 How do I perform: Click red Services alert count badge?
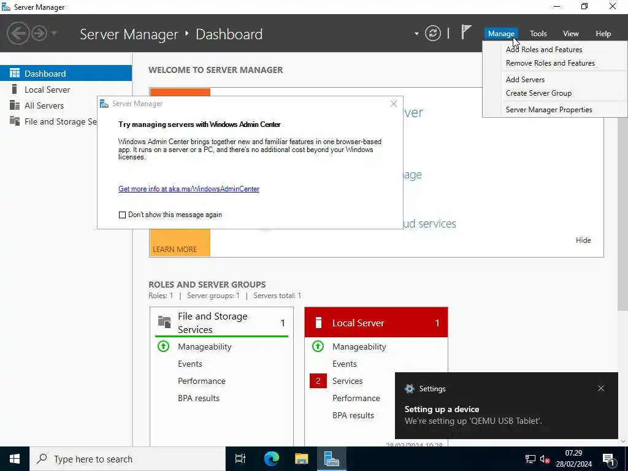318,381
